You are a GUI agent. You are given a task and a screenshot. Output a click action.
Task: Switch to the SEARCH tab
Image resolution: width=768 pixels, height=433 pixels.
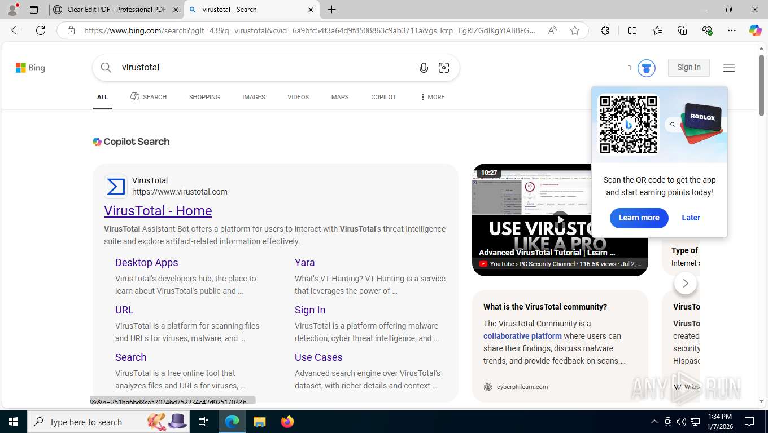click(149, 97)
